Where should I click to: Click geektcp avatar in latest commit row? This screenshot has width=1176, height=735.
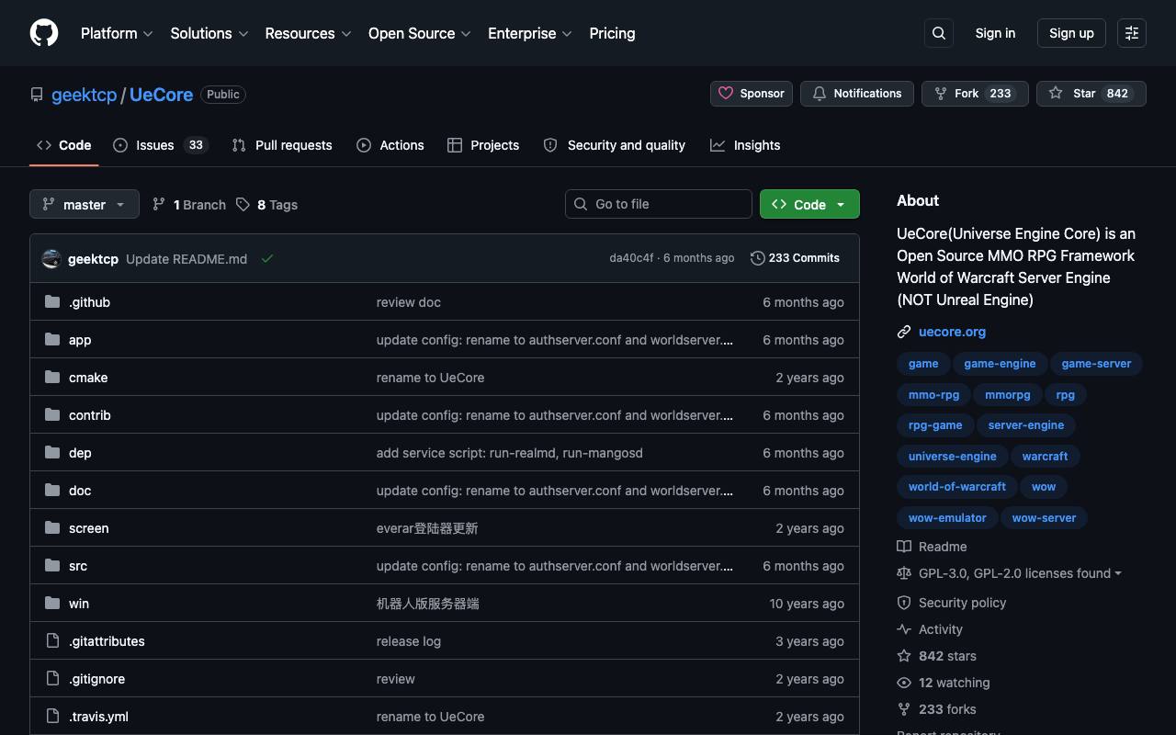[x=51, y=259]
